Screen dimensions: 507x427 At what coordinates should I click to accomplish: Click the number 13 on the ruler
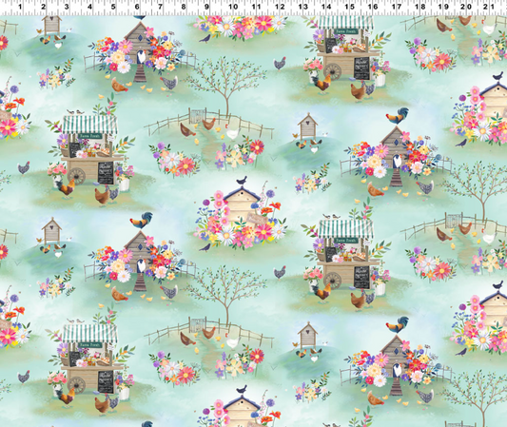(x=303, y=7)
